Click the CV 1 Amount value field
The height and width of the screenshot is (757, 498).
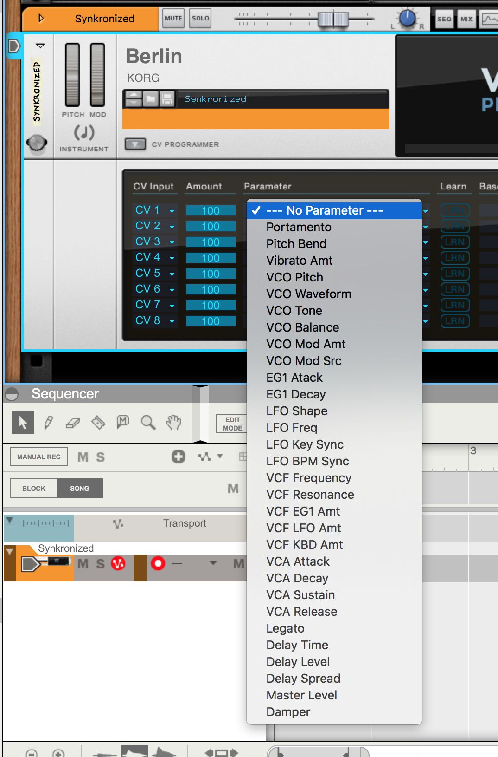211,211
